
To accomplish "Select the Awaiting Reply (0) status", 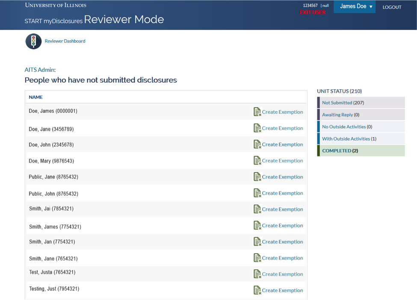I will 361,115.
